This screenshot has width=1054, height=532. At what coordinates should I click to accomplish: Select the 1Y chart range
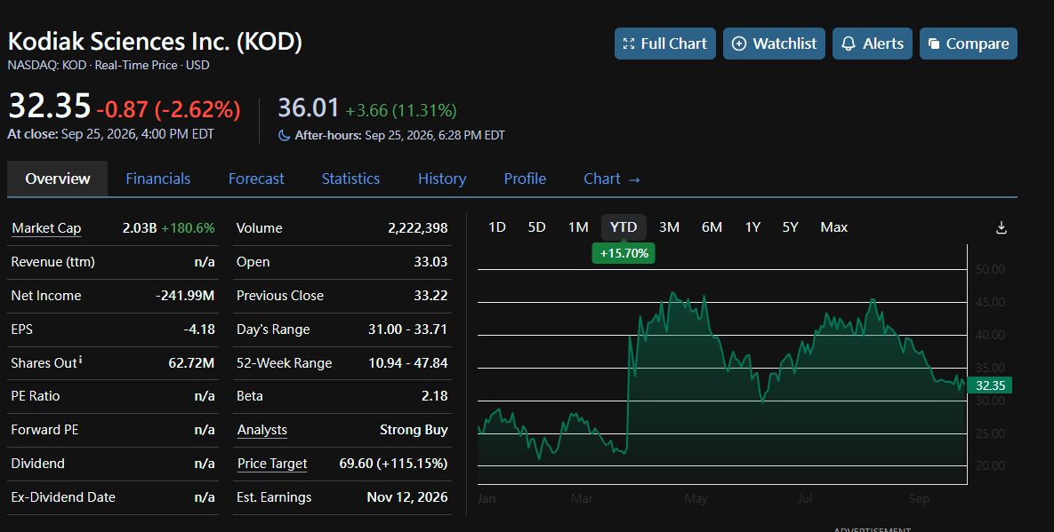tap(752, 227)
